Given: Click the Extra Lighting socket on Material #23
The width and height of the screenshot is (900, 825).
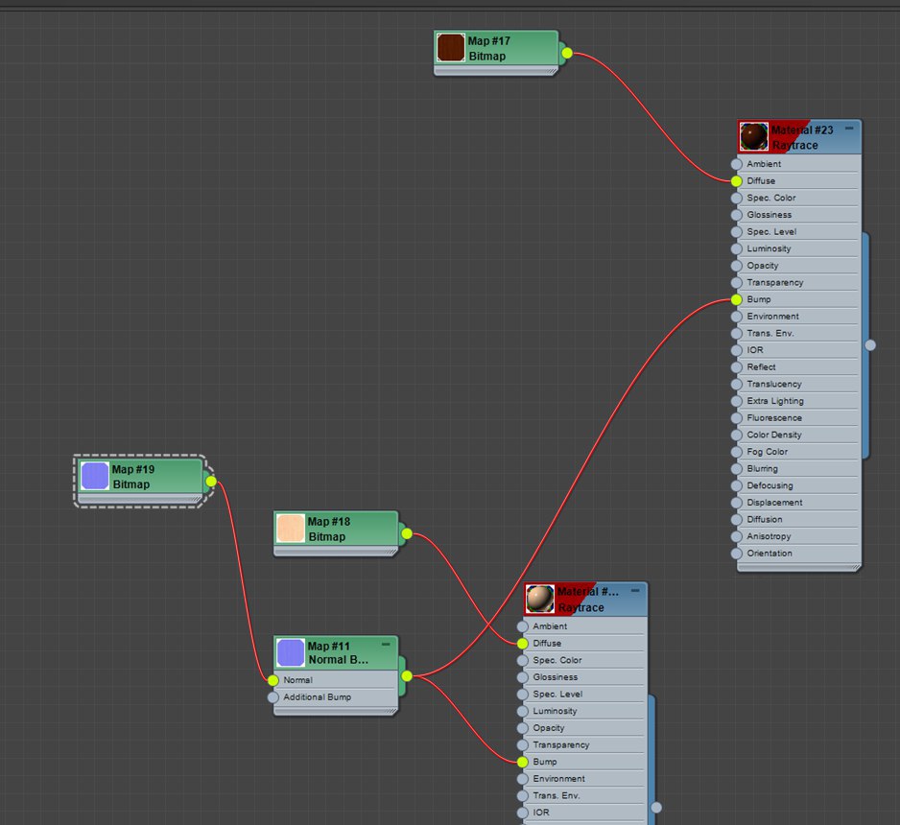Looking at the screenshot, I should [x=737, y=401].
